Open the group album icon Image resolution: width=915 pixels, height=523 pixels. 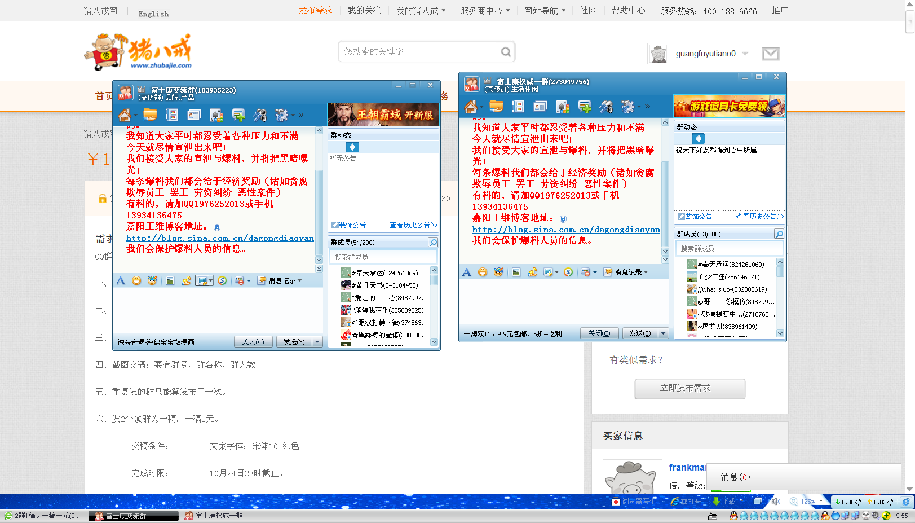(173, 115)
